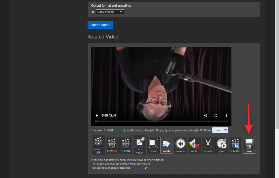Convert video to WebP
The width and height of the screenshot is (279, 178).
pyautogui.click(x=112, y=145)
